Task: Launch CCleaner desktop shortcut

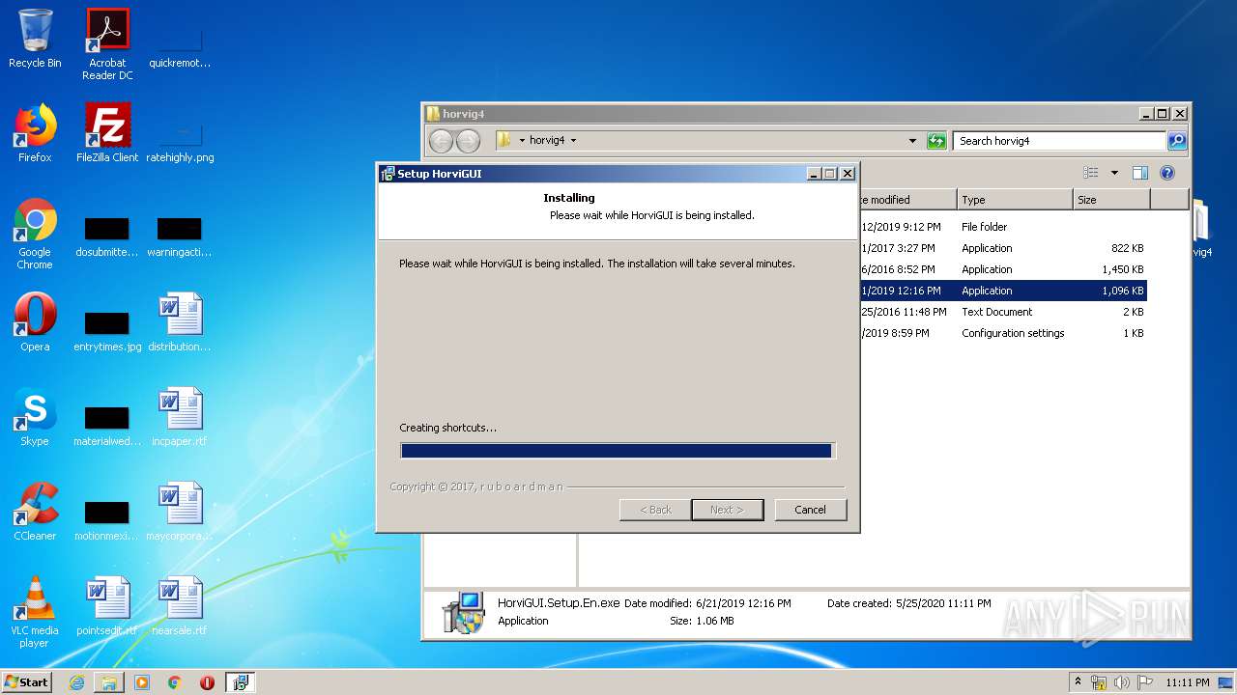Action: tap(35, 512)
